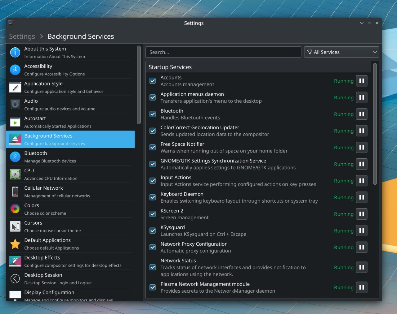Click the Desktop Effects wand icon
The height and width of the screenshot is (314, 397).
coord(15,261)
